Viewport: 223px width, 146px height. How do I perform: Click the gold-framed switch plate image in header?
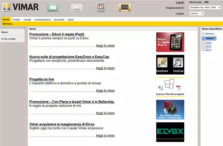pos(125,7)
